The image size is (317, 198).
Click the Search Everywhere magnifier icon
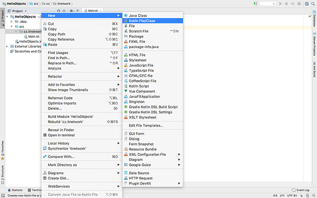click(x=313, y=4)
